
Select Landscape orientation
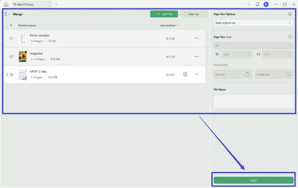(x=274, y=74)
